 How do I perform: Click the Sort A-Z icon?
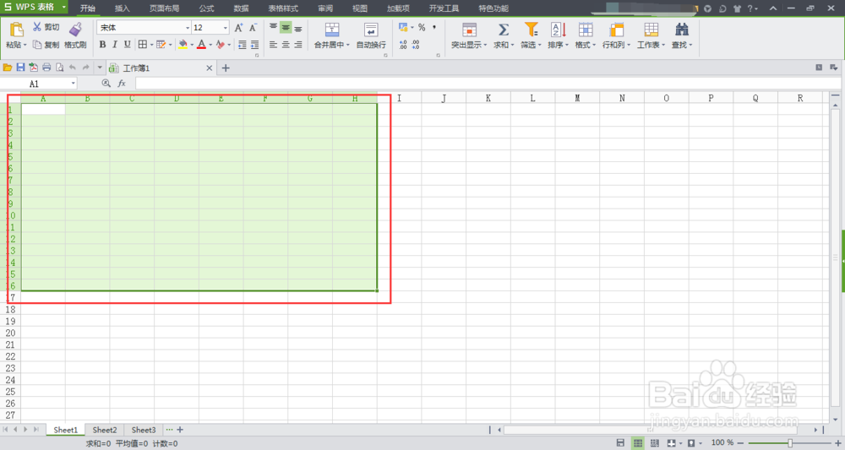(559, 30)
